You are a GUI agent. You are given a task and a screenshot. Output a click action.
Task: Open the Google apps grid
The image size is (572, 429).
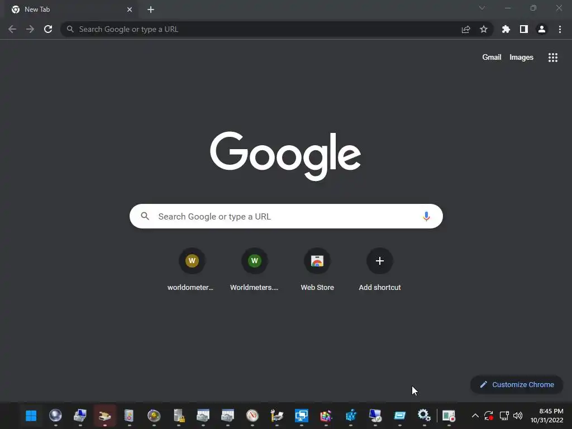coord(553,58)
